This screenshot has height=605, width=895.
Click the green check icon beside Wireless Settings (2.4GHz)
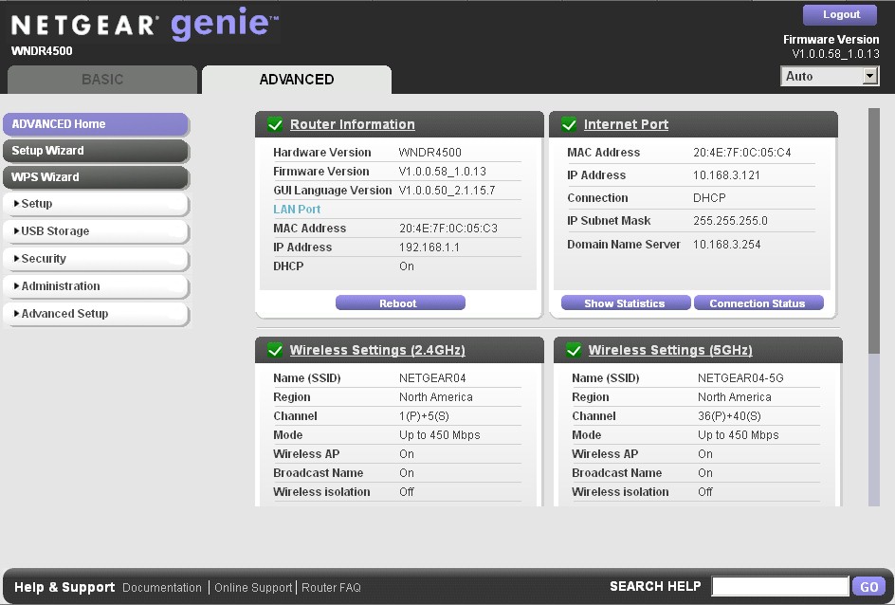[x=275, y=350]
